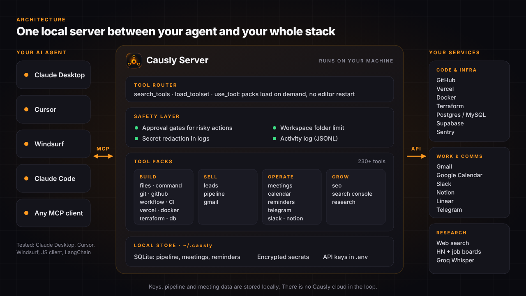Click "seo" in the Grow pack
Screen dimensions: 526x296
(337, 185)
